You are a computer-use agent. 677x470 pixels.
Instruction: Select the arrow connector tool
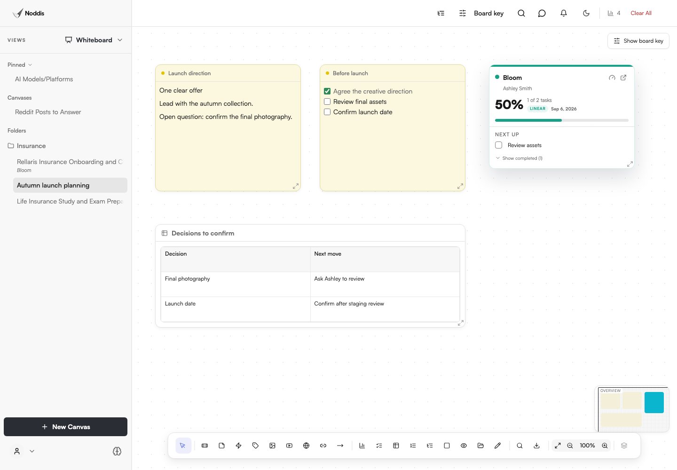[340, 446]
